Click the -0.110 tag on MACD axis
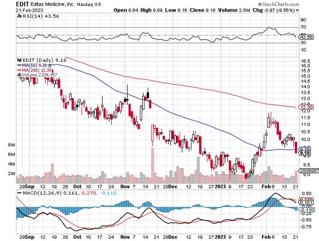This screenshot has width=319, height=241. click(x=307, y=210)
